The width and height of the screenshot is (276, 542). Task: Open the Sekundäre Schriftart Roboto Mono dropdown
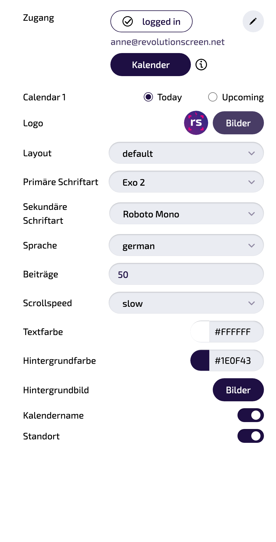(x=186, y=213)
